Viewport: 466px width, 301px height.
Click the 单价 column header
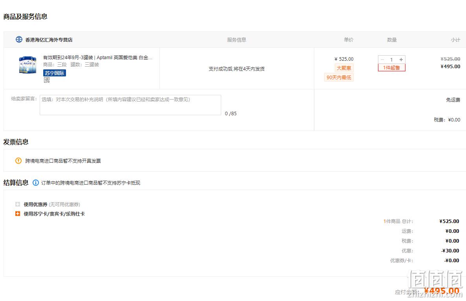tap(349, 40)
